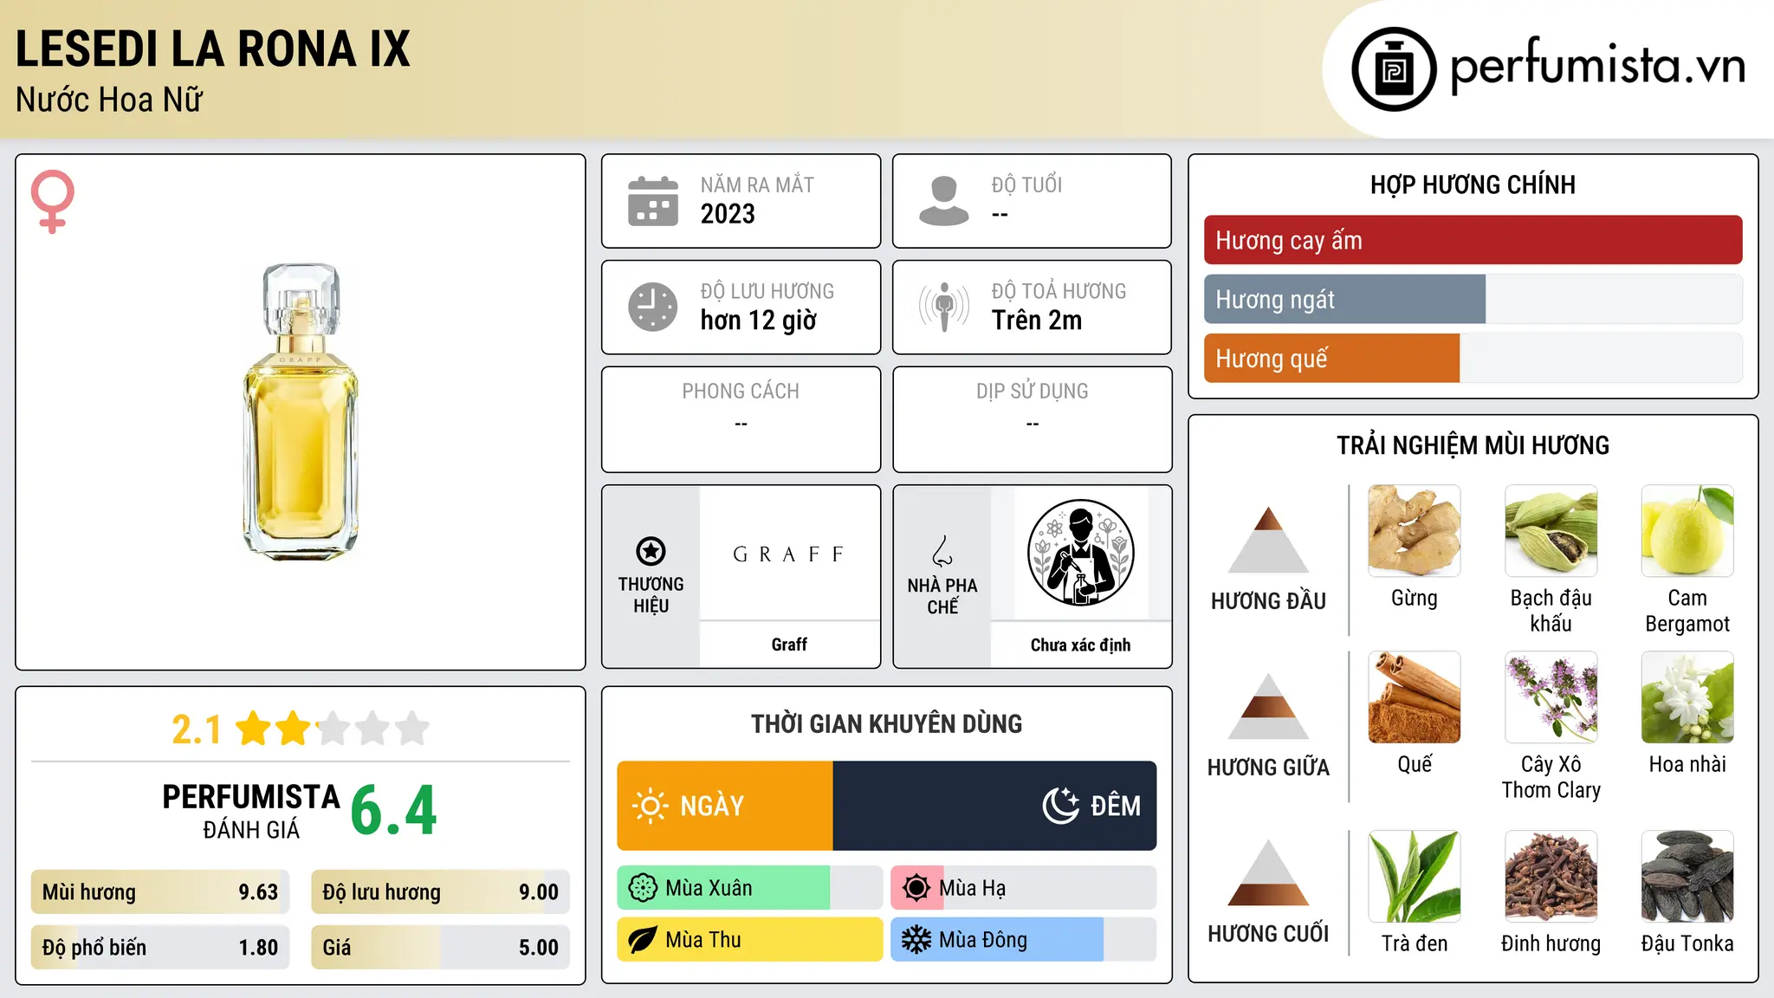Viewport: 1774px width, 998px height.
Task: Click the Trên 2m sillage value
Action: [1037, 321]
